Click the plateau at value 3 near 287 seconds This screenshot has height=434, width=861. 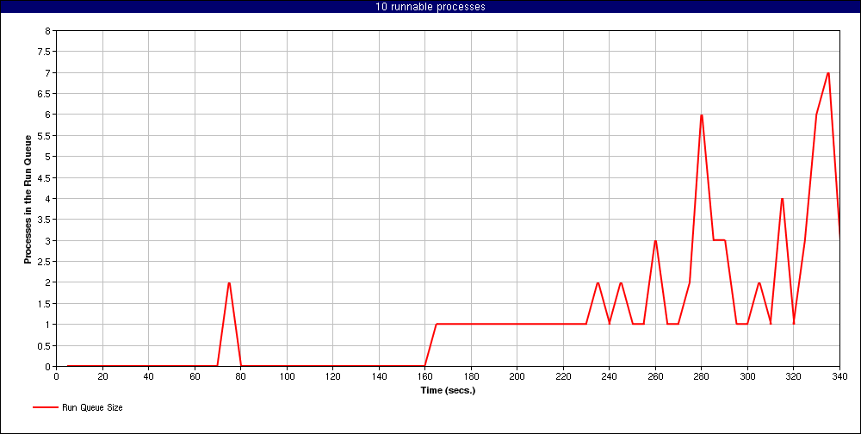pos(719,240)
